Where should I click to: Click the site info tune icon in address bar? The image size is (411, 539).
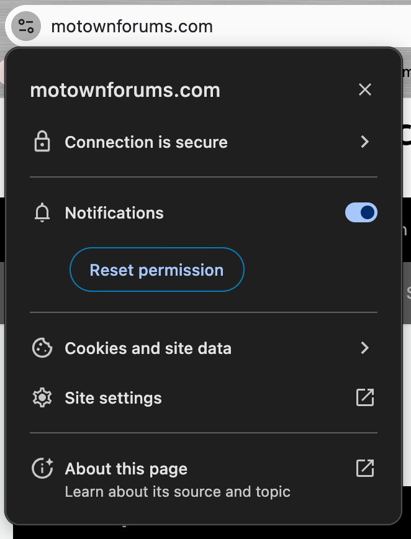pos(25,27)
